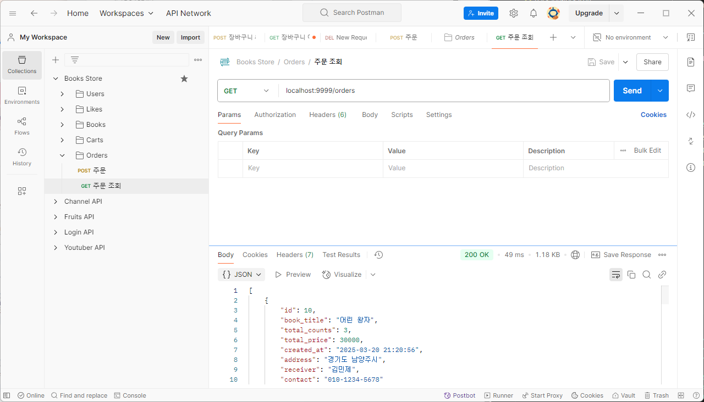Star the Books Store collection

click(x=184, y=79)
